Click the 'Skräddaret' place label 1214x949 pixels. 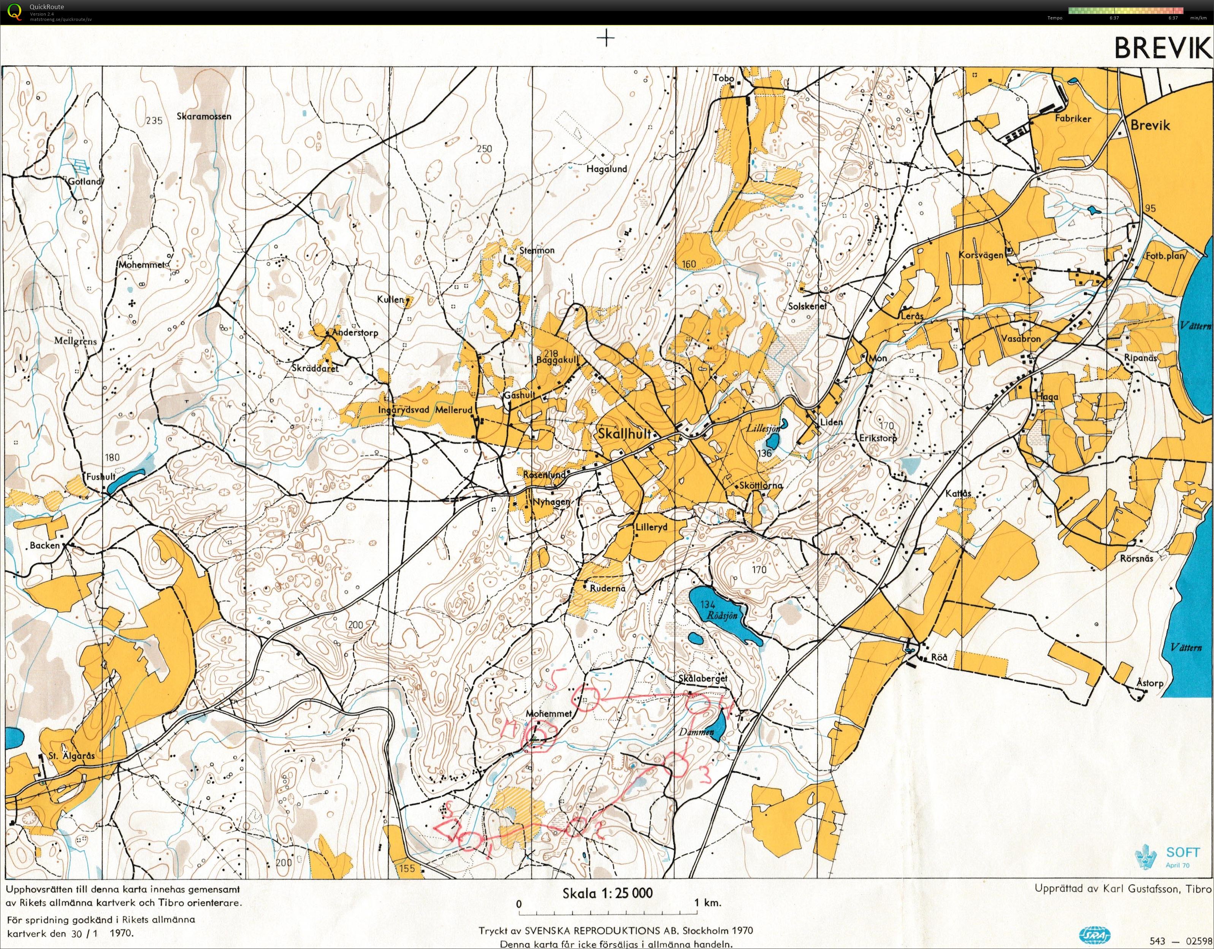tap(315, 368)
